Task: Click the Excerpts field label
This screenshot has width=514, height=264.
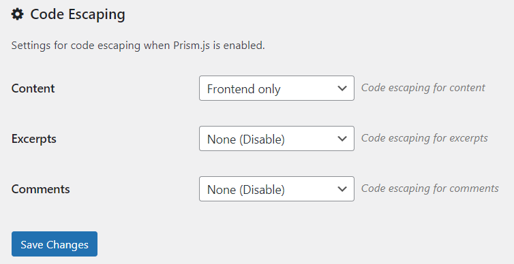Action: 34,139
